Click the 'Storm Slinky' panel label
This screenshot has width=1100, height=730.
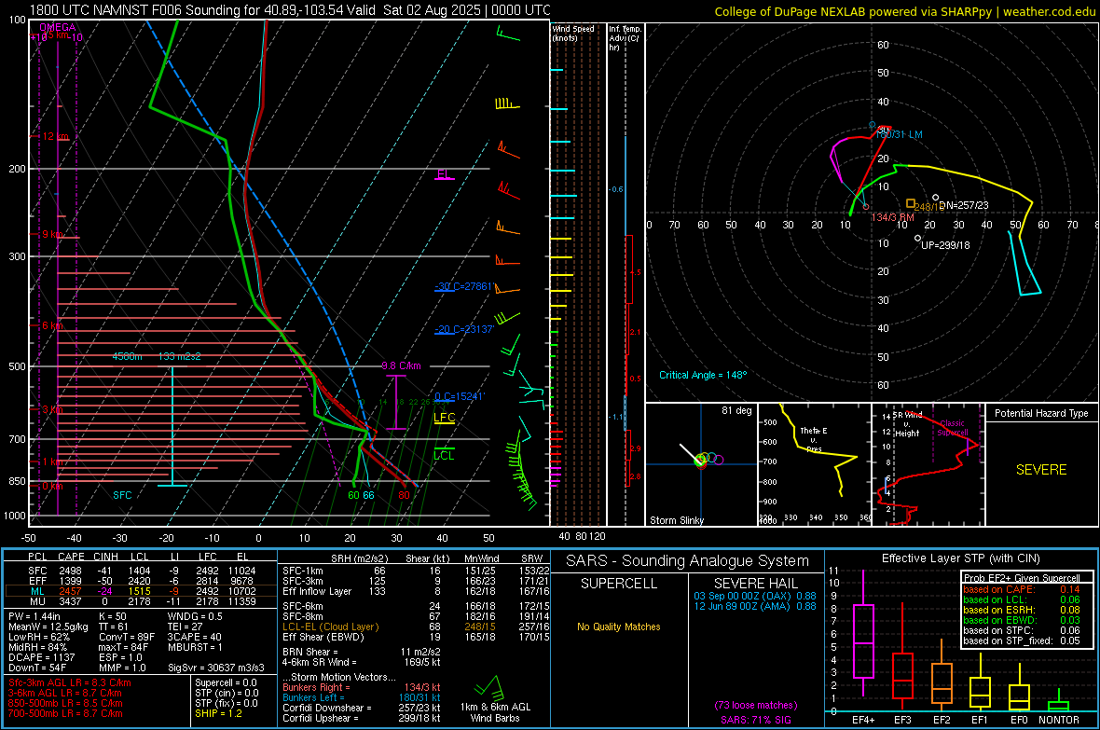pos(676,520)
